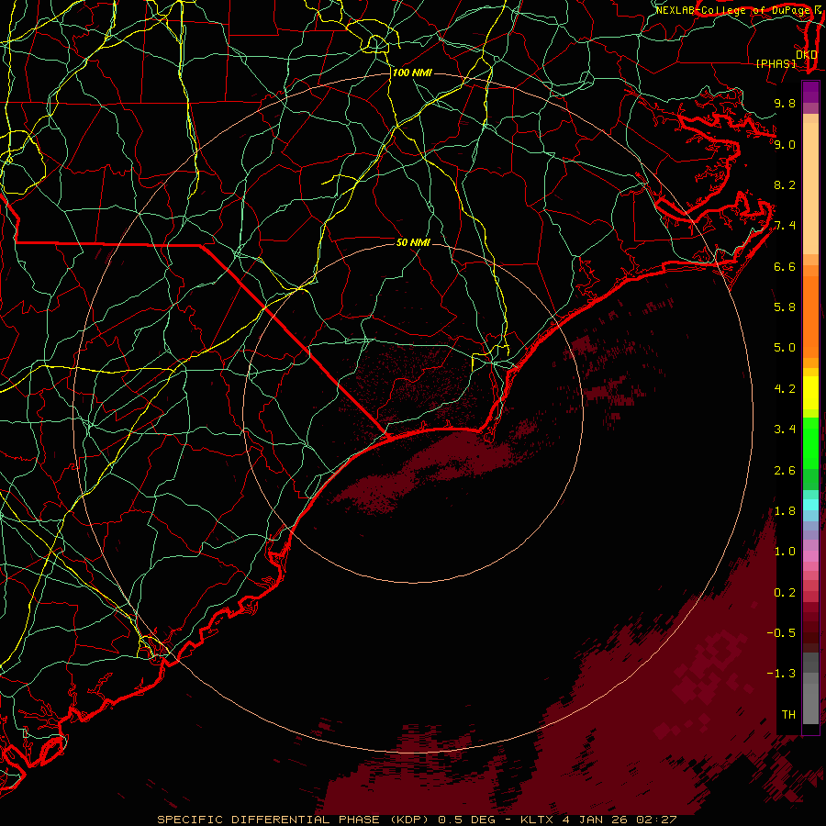This screenshot has width=826, height=826.
Task: Click the 5.0 scale value label
Action: click(785, 348)
